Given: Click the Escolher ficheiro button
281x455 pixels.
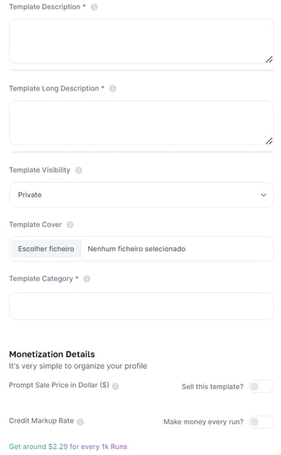Looking at the screenshot, I should 46,249.
